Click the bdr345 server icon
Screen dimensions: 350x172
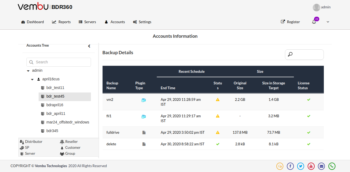[x=43, y=131]
